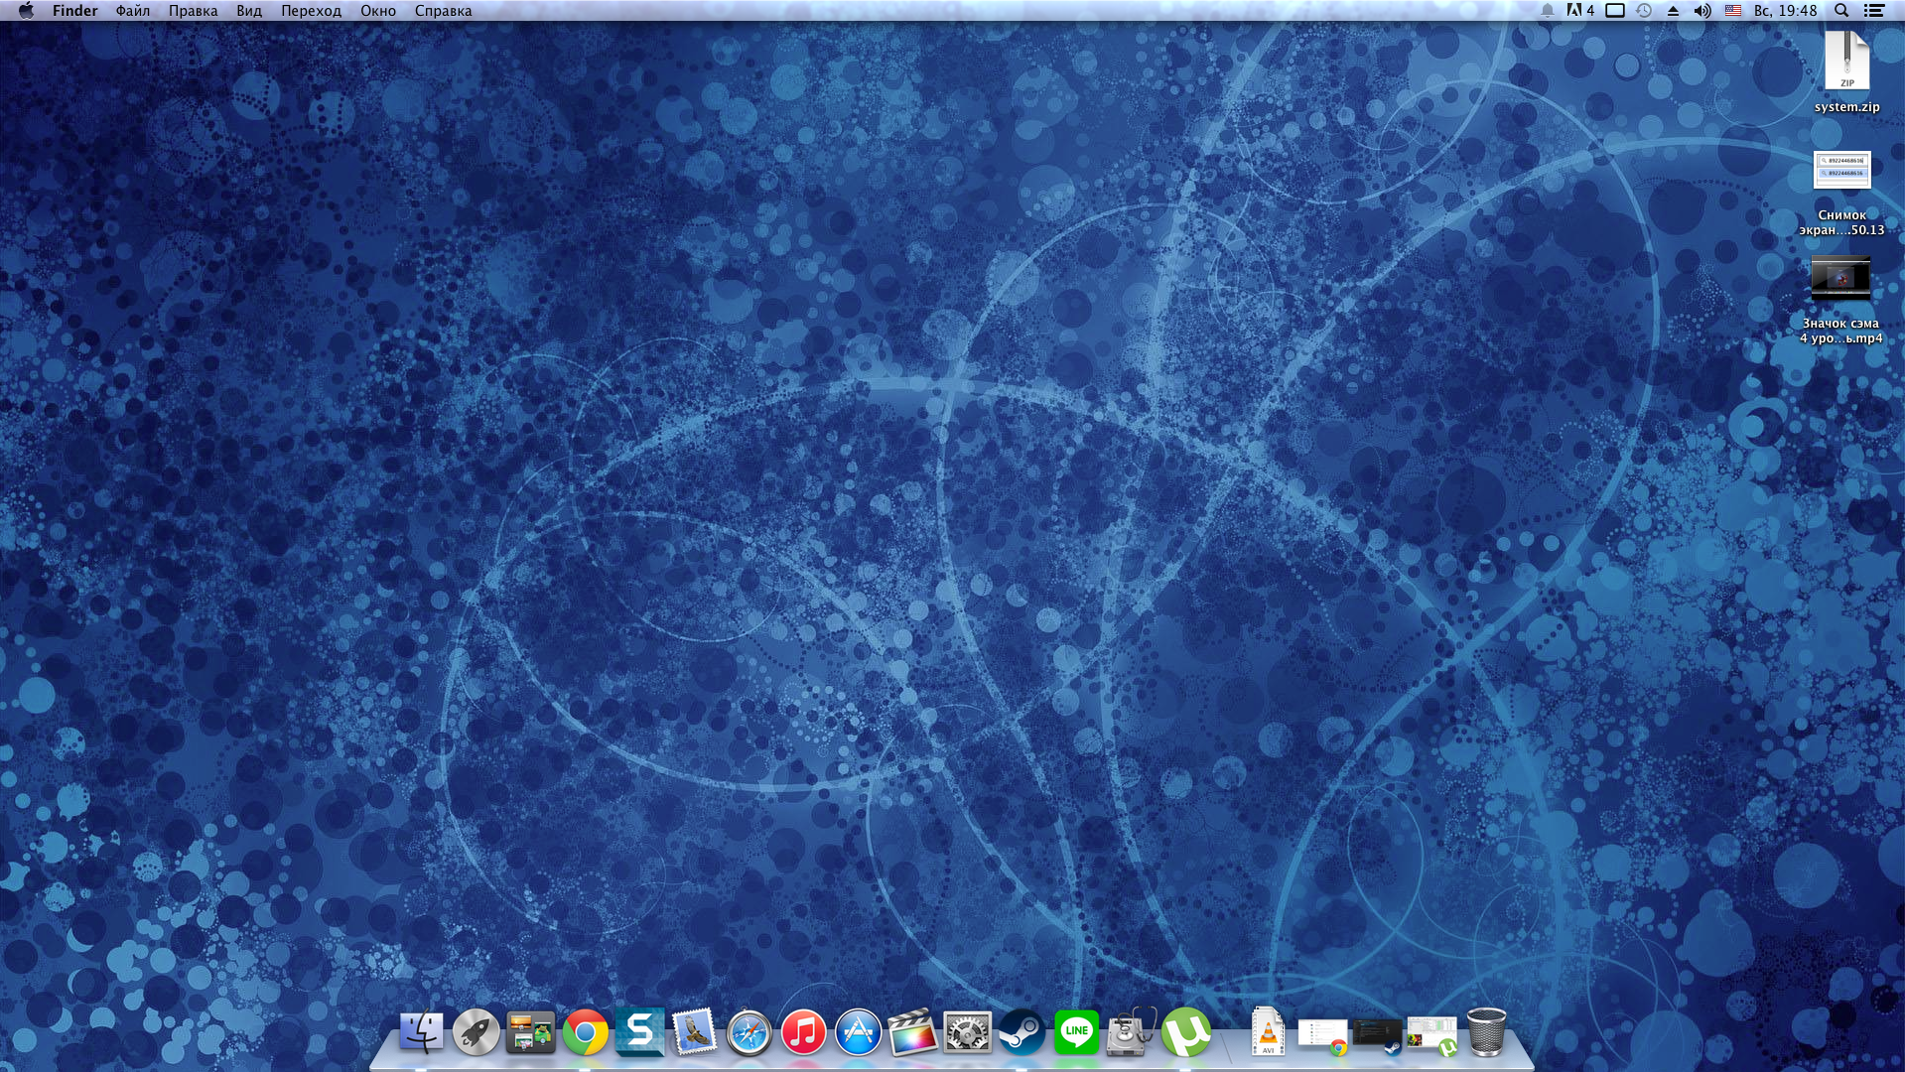Screen dimensions: 1905x1072
Task: Launch Steam from the Dock
Action: click(x=1021, y=1032)
